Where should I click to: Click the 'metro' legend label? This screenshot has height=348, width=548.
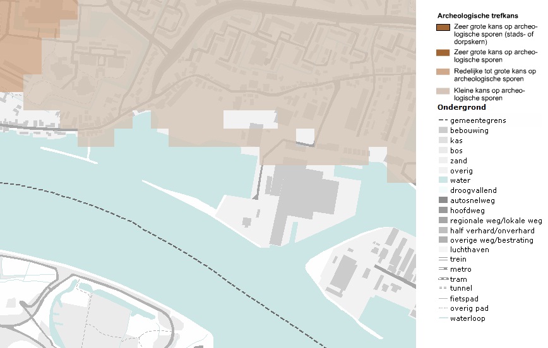point(460,269)
